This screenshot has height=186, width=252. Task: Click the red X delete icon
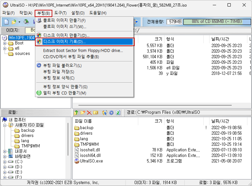coord(89,113)
